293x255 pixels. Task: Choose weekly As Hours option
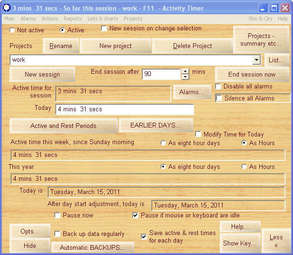pyautogui.click(x=244, y=143)
